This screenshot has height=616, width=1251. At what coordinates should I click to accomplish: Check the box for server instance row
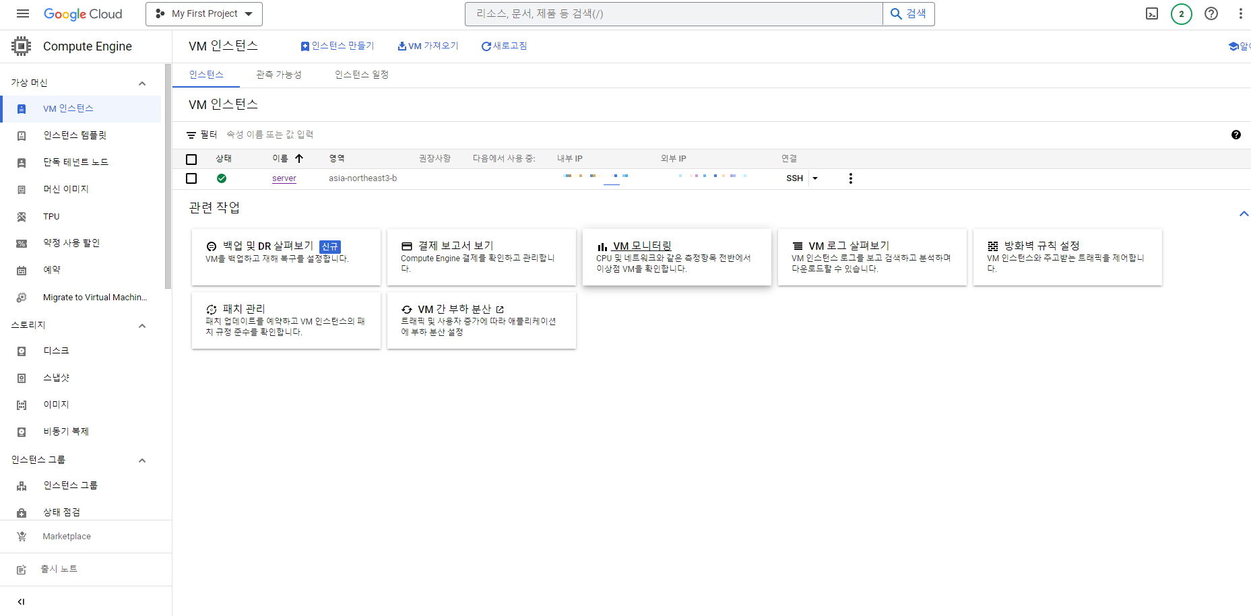point(191,178)
